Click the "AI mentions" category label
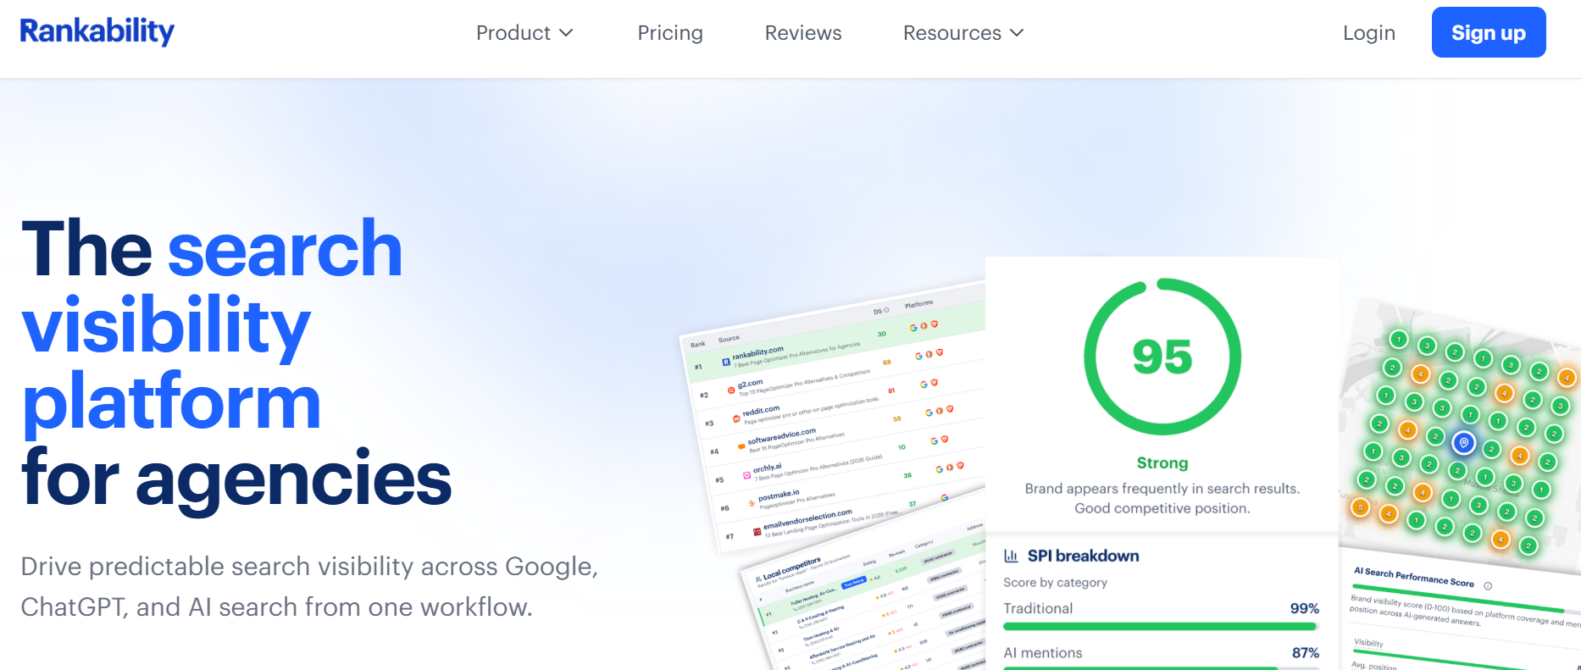This screenshot has width=1581, height=670. click(1043, 653)
